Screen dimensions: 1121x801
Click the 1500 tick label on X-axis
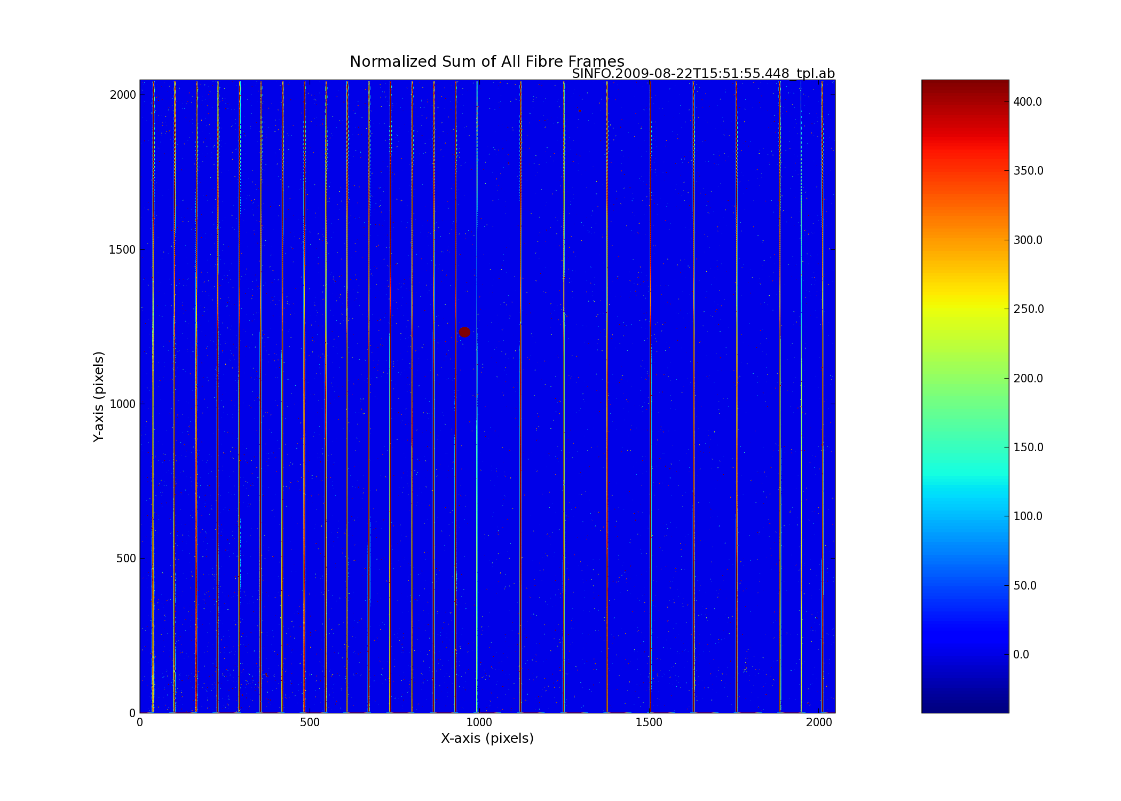point(649,723)
